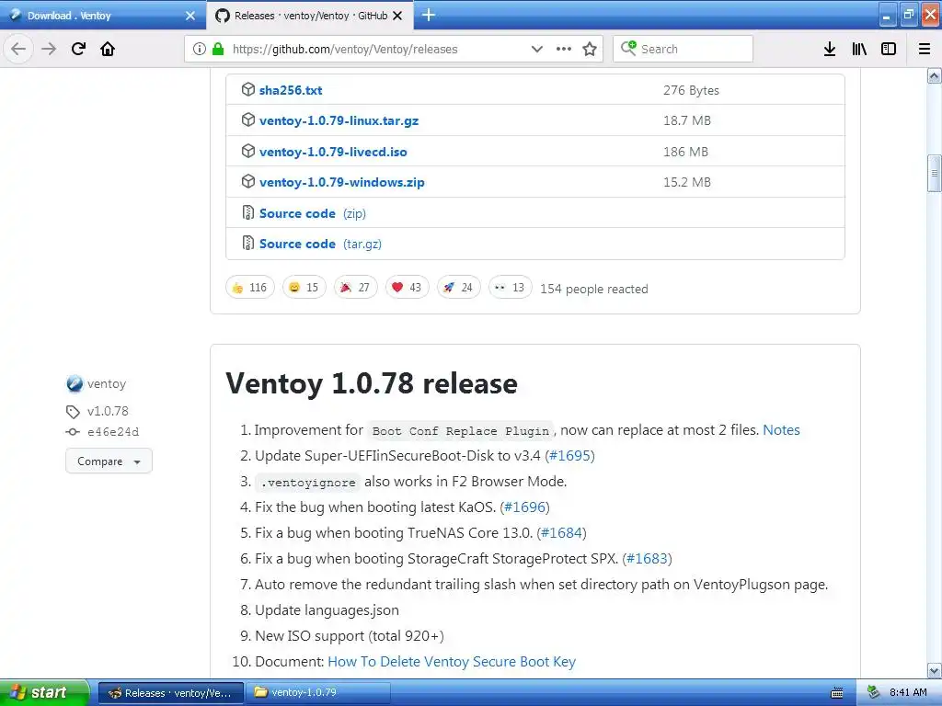The width and height of the screenshot is (942, 706).
Task: Expand the Compare dropdown
Action: pyautogui.click(x=109, y=461)
